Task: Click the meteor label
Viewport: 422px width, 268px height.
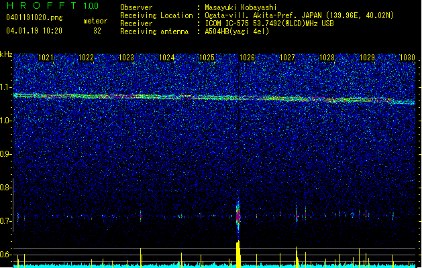Action: click(x=95, y=21)
